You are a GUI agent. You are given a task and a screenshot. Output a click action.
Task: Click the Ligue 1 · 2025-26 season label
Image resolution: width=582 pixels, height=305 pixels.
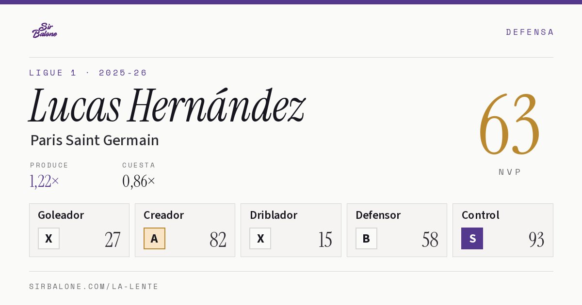88,73
